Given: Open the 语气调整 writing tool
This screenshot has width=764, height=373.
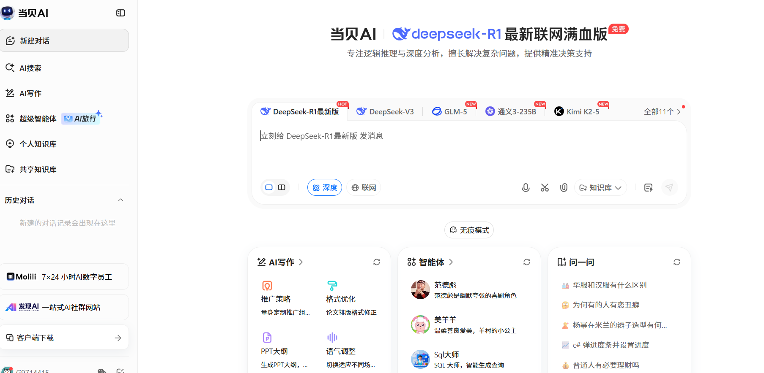Looking at the screenshot, I should [351, 351].
